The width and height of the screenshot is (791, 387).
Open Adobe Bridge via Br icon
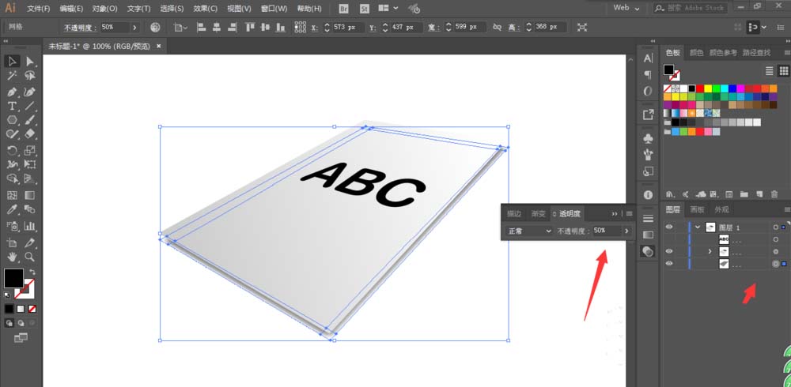pyautogui.click(x=344, y=9)
